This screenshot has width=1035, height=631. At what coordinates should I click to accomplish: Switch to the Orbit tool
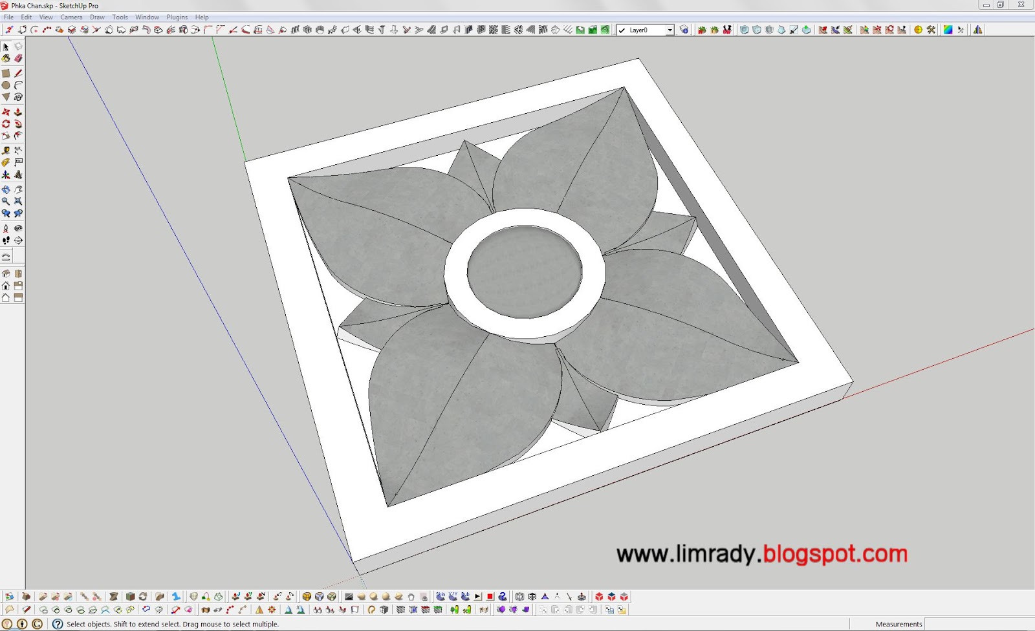(6, 189)
